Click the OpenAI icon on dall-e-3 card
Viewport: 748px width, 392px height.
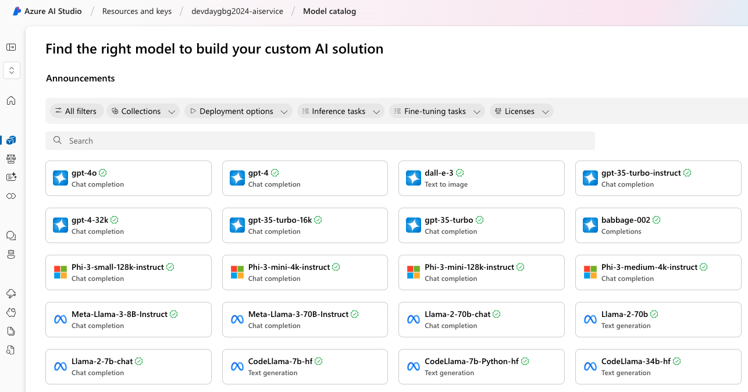(414, 178)
